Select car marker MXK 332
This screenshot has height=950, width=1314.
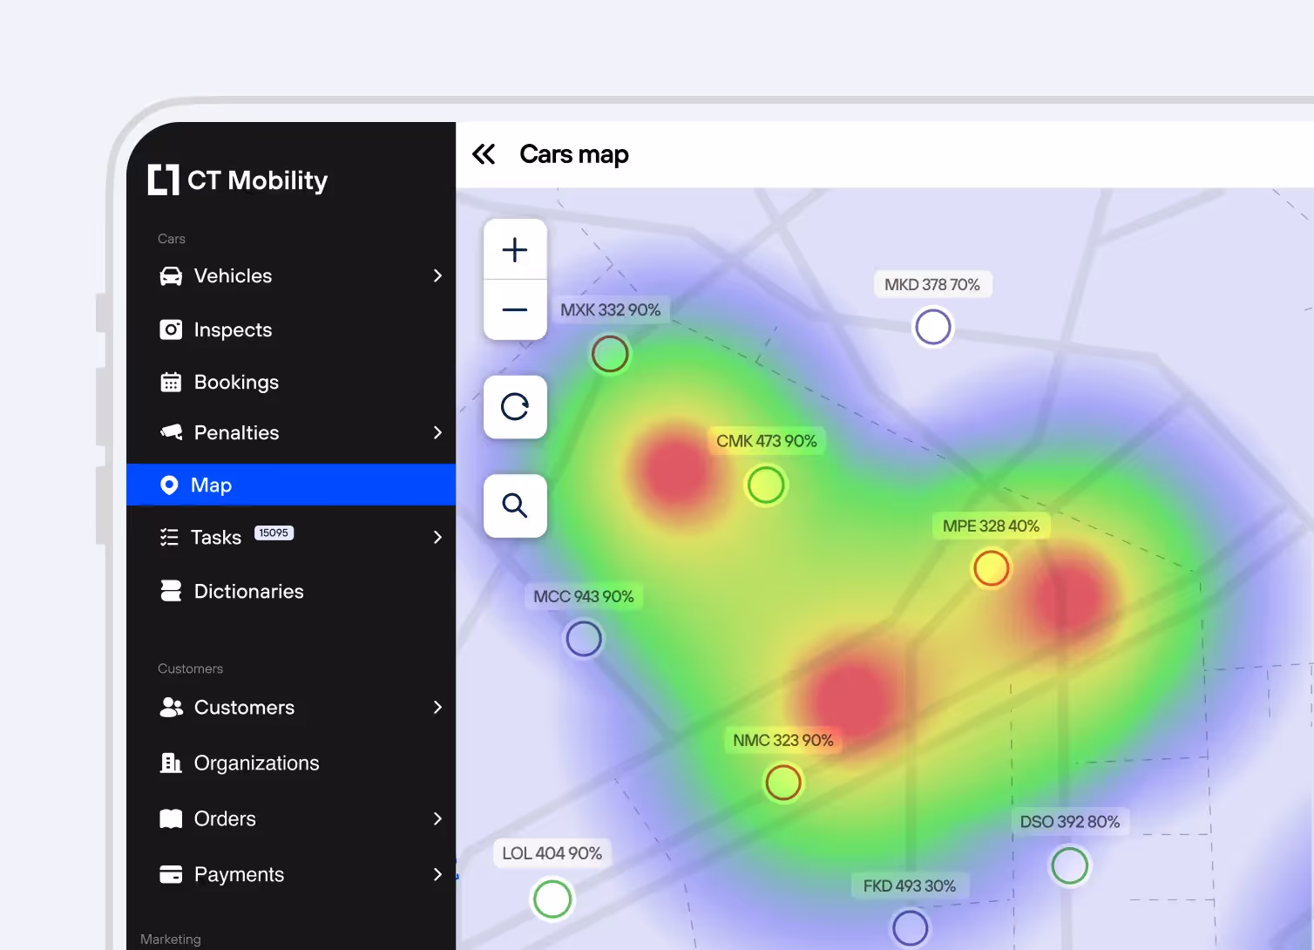[x=610, y=355]
